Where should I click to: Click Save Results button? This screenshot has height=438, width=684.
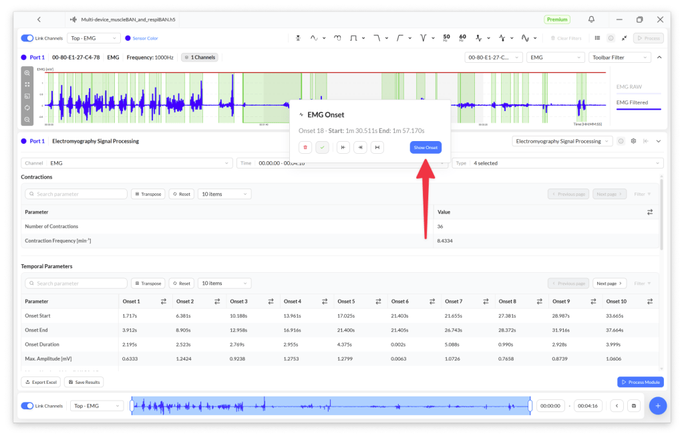point(83,382)
